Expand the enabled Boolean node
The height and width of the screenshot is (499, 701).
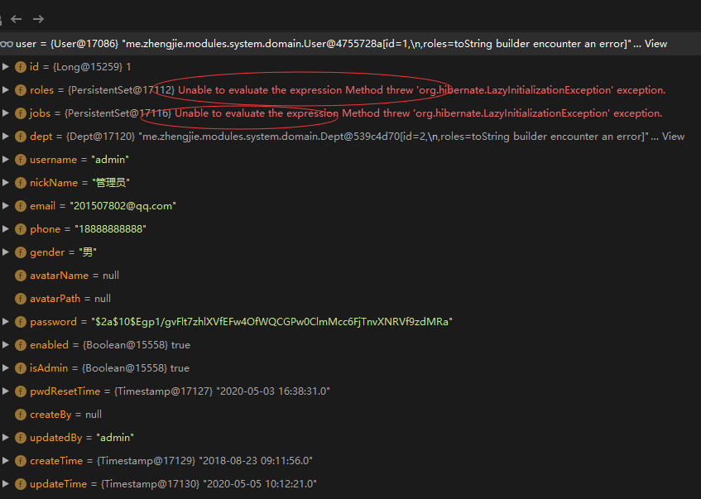pos(5,345)
